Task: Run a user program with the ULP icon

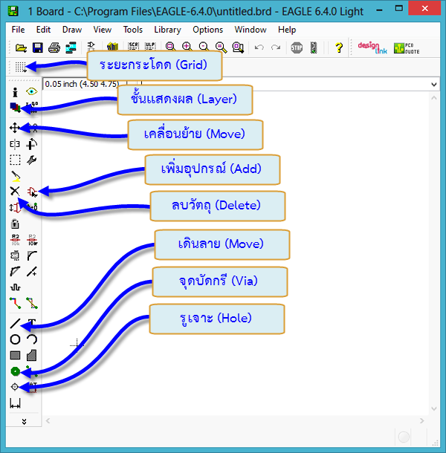Action: click(x=150, y=46)
